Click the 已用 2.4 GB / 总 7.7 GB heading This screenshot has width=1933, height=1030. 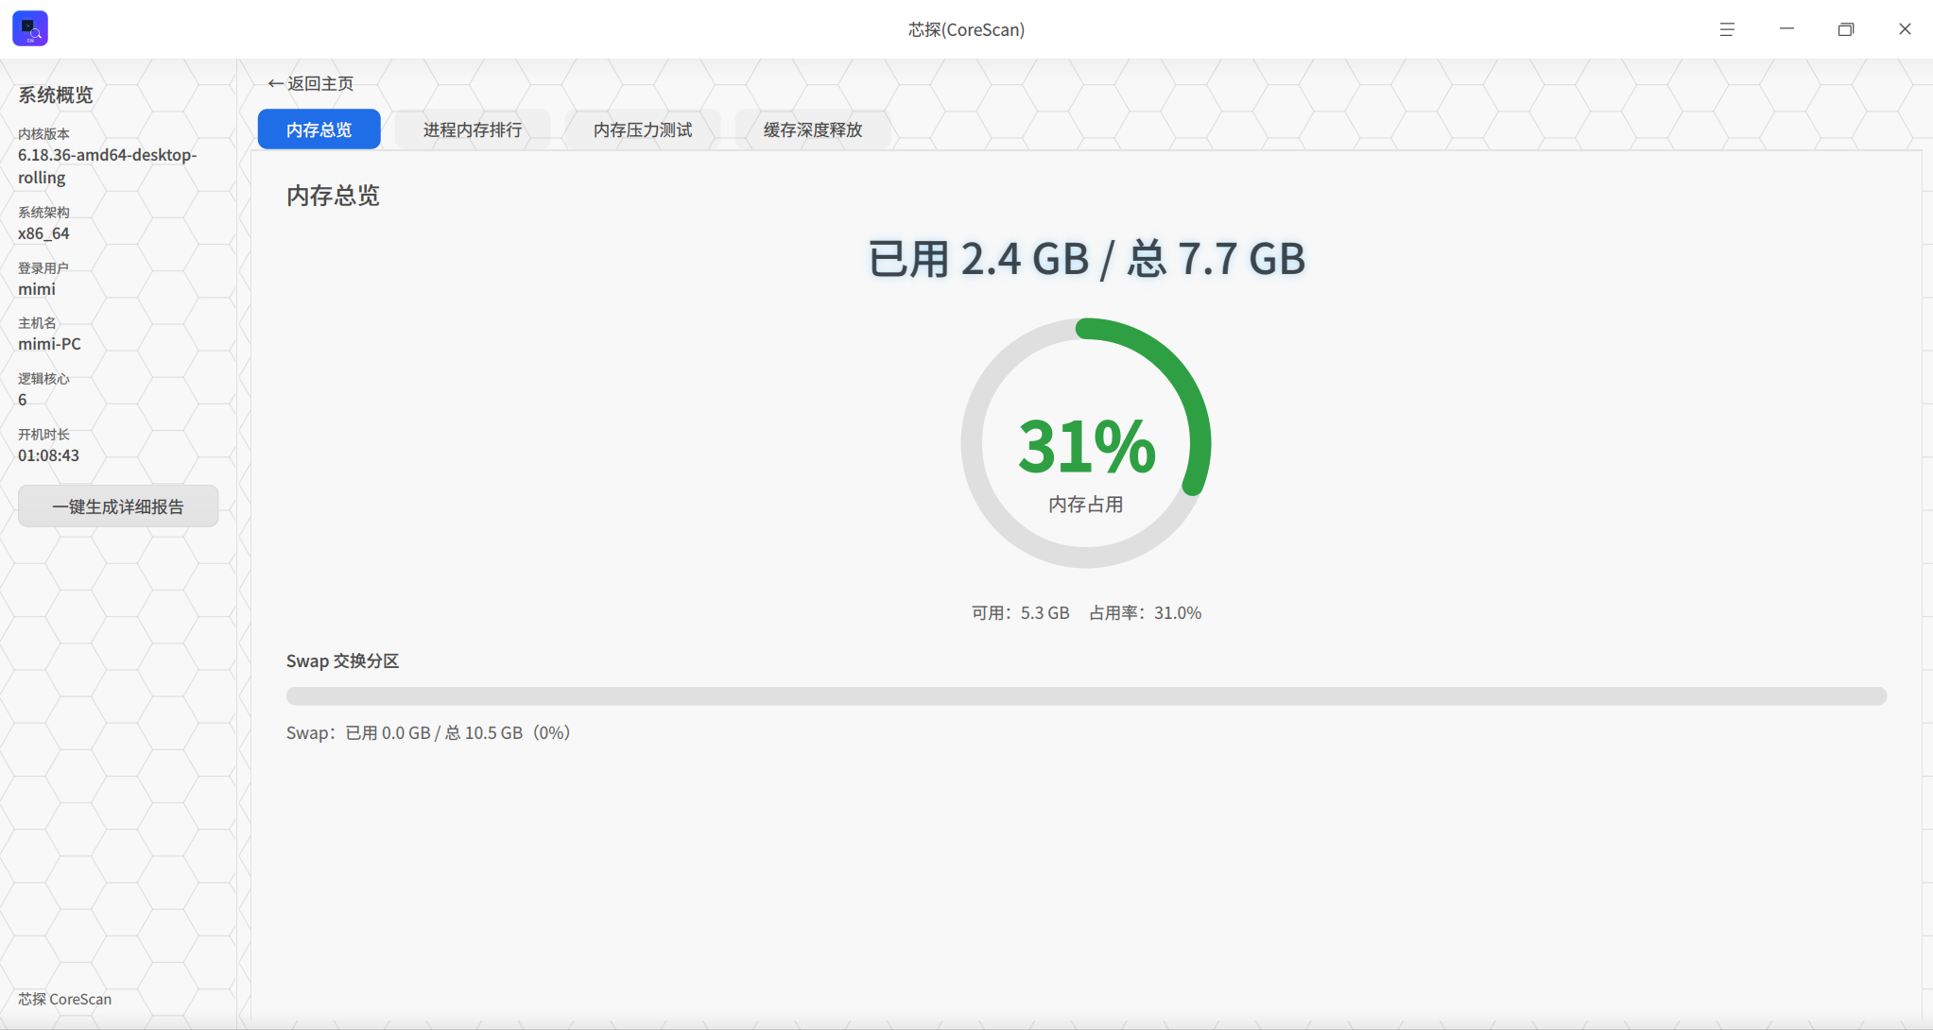point(1086,259)
